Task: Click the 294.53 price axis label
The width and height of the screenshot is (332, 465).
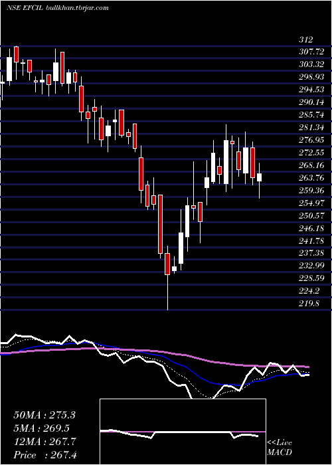Action: tap(312, 90)
